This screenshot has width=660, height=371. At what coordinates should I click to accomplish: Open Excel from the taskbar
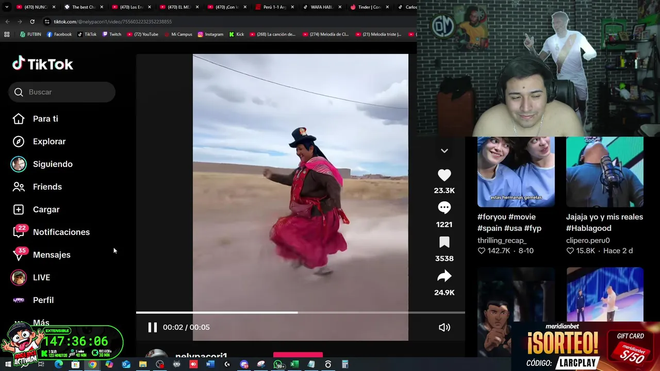point(294,364)
